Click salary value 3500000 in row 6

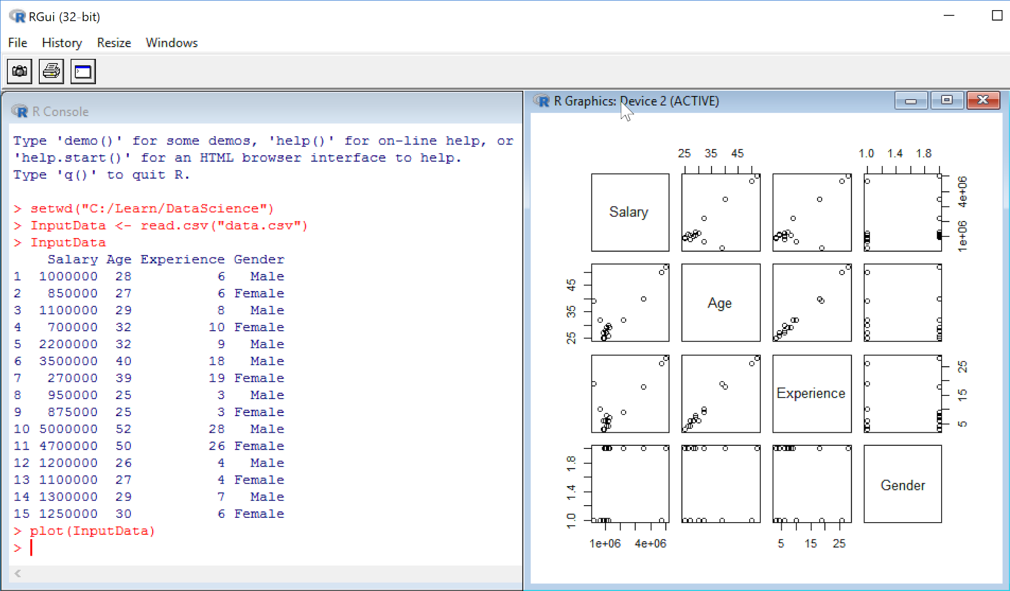(68, 361)
